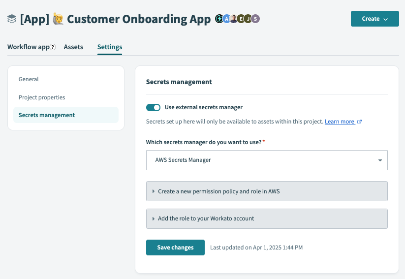The height and width of the screenshot is (279, 405).
Task: Open the Create button dropdown
Action: [375, 19]
